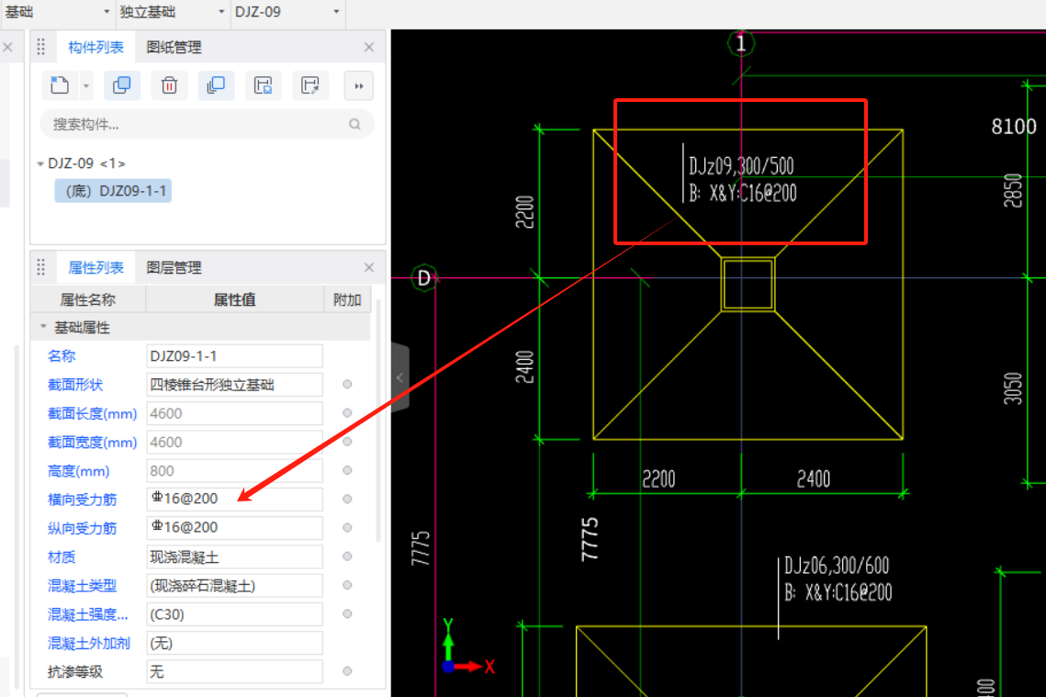Click the 截面长度 value 4600

[234, 413]
